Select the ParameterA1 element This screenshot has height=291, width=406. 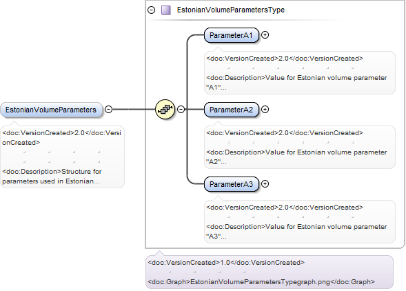click(x=231, y=35)
